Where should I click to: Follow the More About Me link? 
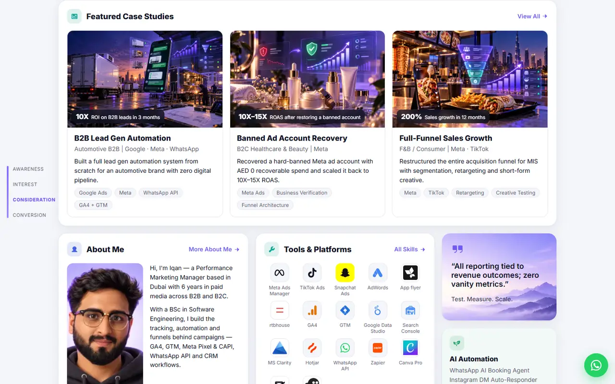(x=214, y=249)
